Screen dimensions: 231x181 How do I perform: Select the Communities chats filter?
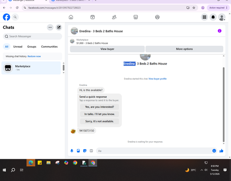tap(49, 47)
